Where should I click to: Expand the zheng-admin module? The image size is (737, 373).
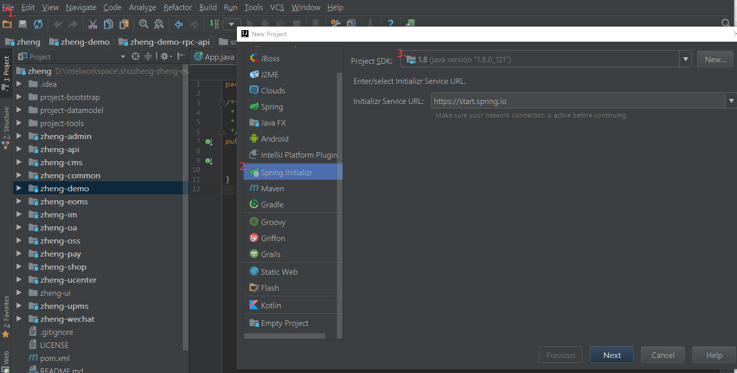(x=19, y=136)
